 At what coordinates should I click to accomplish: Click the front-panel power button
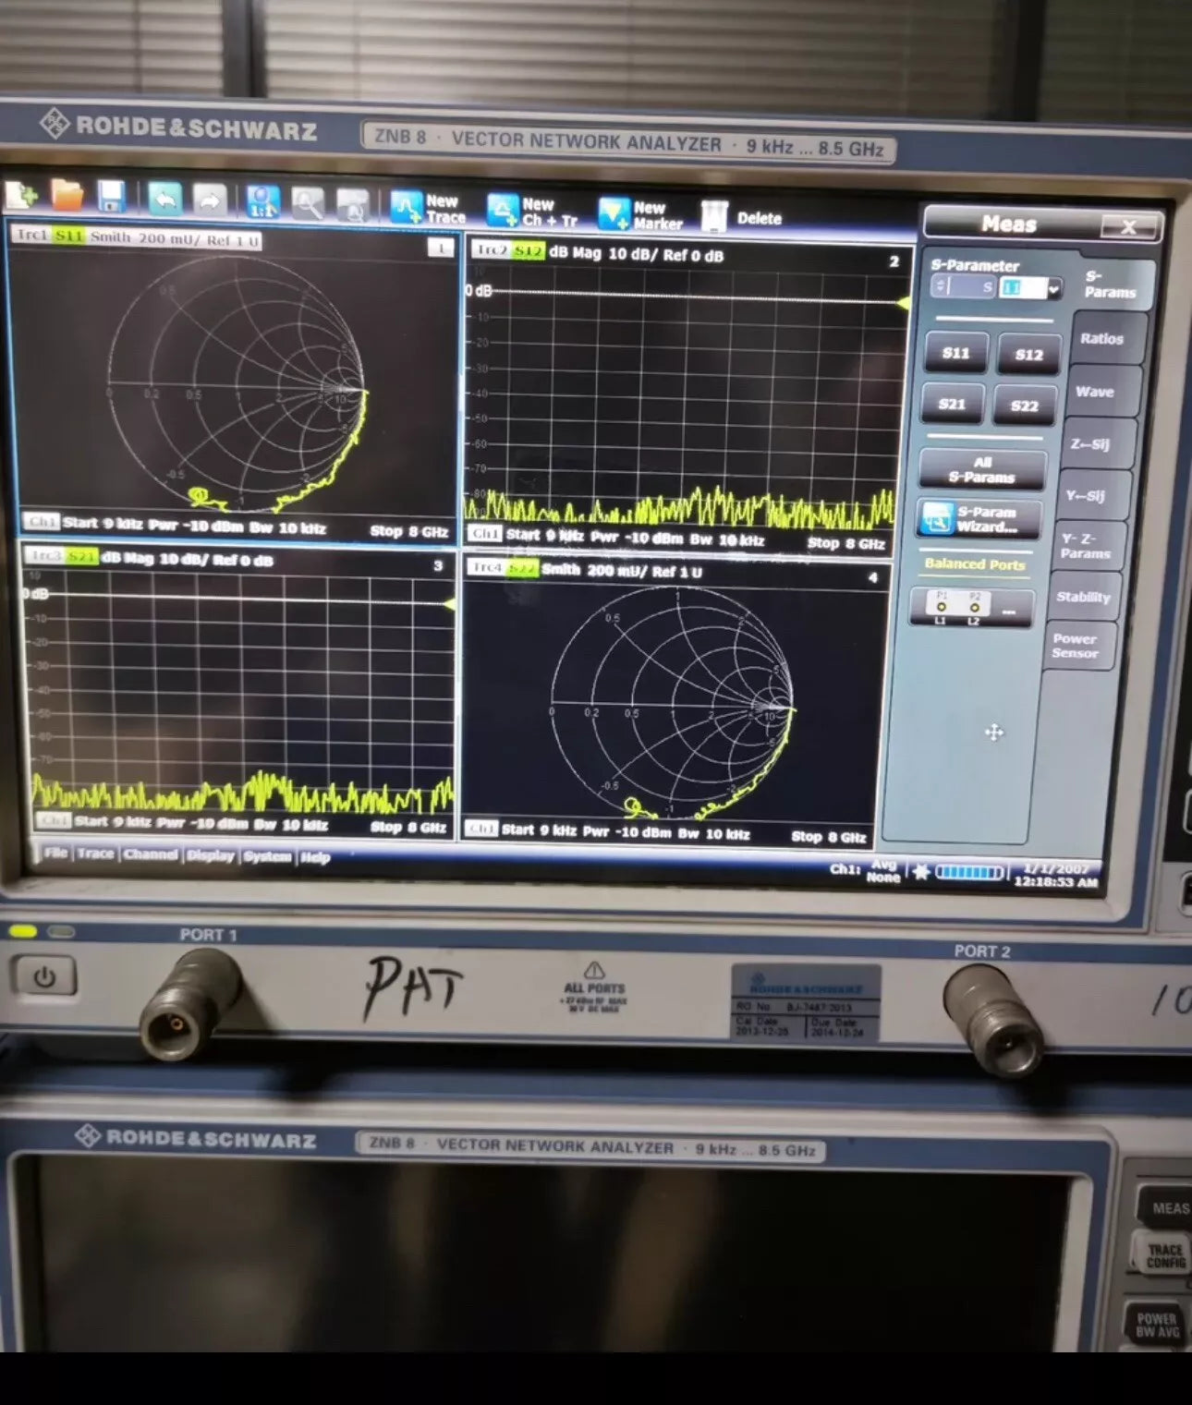[43, 976]
